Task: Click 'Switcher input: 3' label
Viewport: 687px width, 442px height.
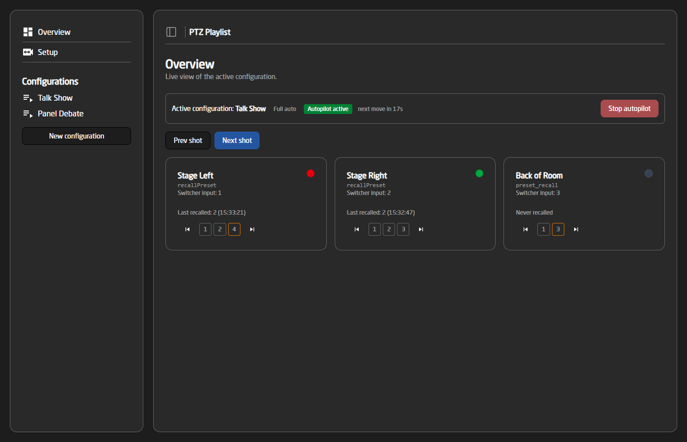Action: (x=538, y=193)
